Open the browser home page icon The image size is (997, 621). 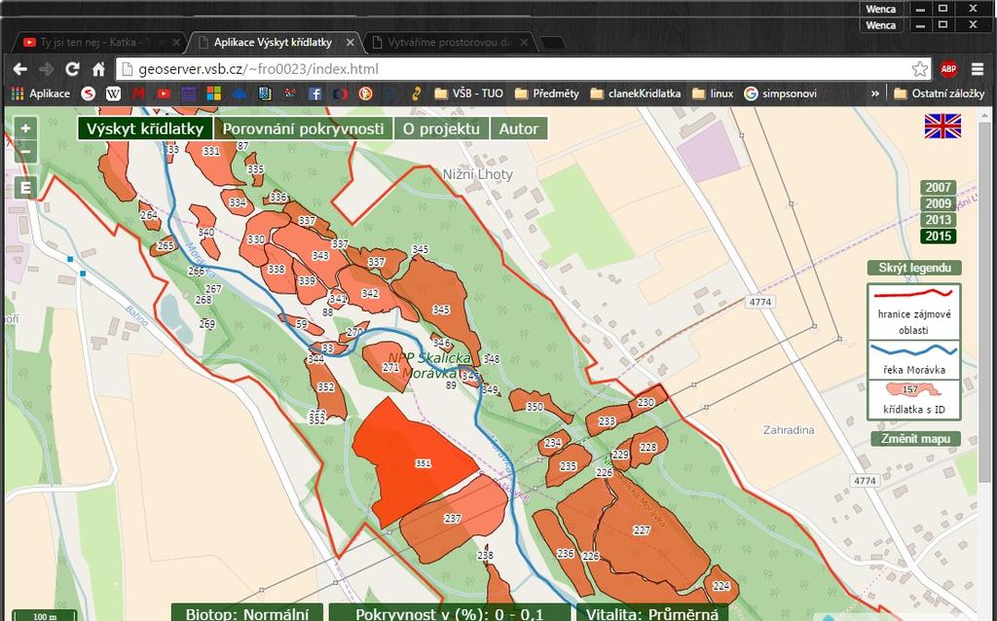[98, 69]
